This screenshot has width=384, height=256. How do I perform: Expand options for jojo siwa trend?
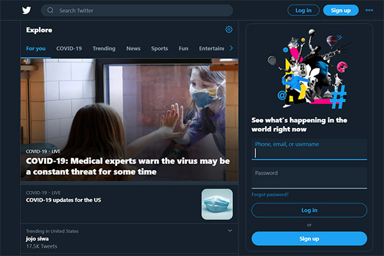coord(230,230)
